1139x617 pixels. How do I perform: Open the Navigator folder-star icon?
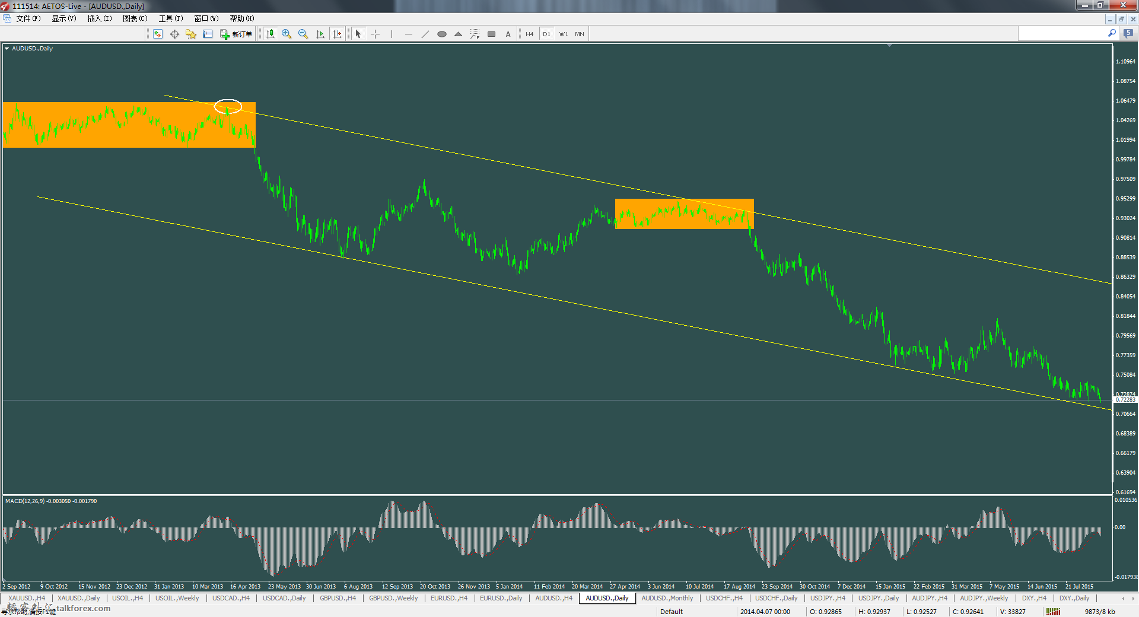coord(191,34)
